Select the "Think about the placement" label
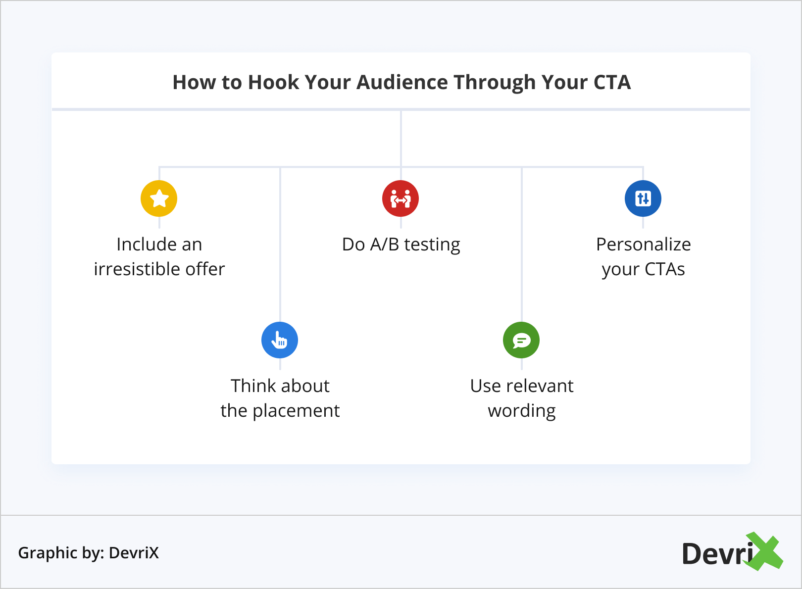The image size is (802, 589). 280,398
